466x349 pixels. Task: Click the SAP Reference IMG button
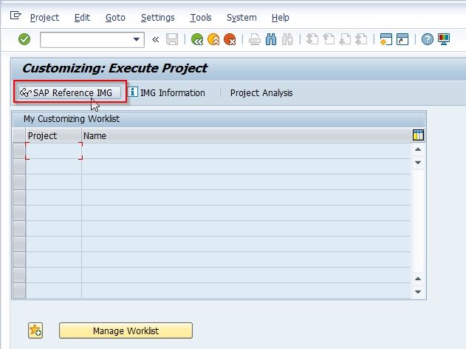[70, 92]
